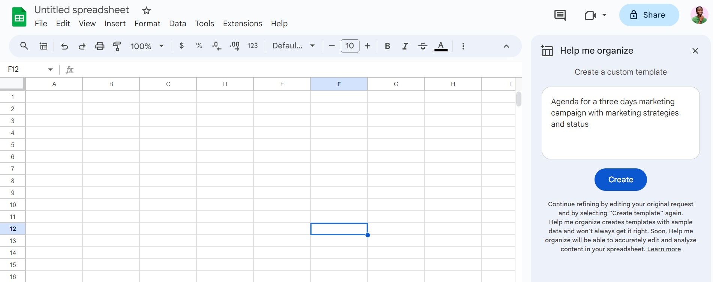The width and height of the screenshot is (713, 282).
Task: Decrease font size with minus button
Action: [x=331, y=46]
